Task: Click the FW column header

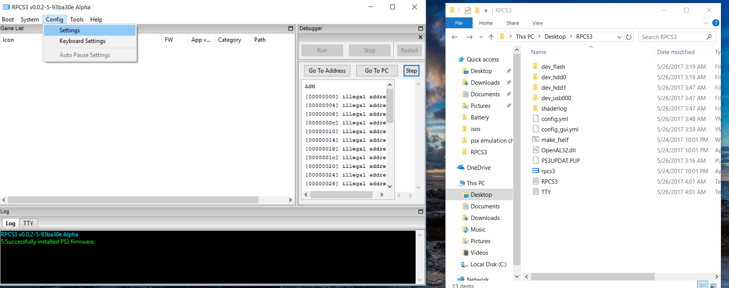Action: pos(169,40)
